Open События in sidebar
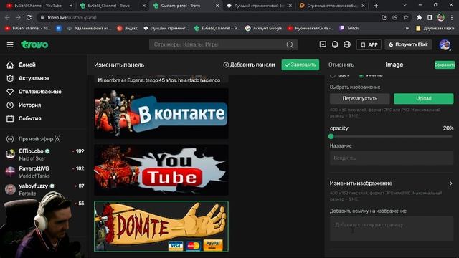459x258 pixels. pyautogui.click(x=24, y=118)
